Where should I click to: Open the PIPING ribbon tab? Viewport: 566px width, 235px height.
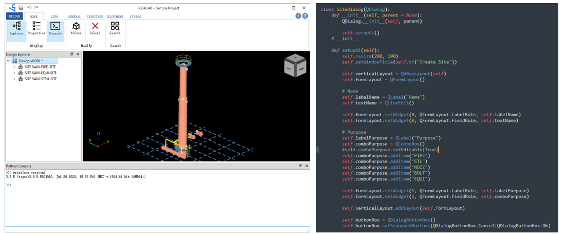point(136,16)
